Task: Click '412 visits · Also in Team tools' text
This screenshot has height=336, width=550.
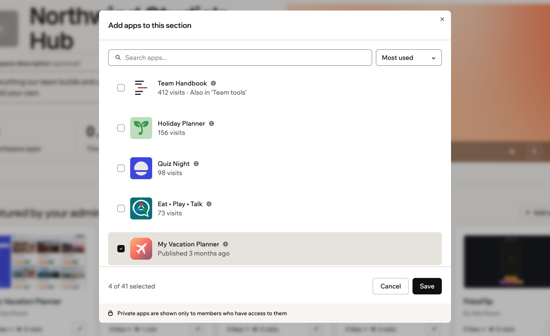Action: coord(202,92)
